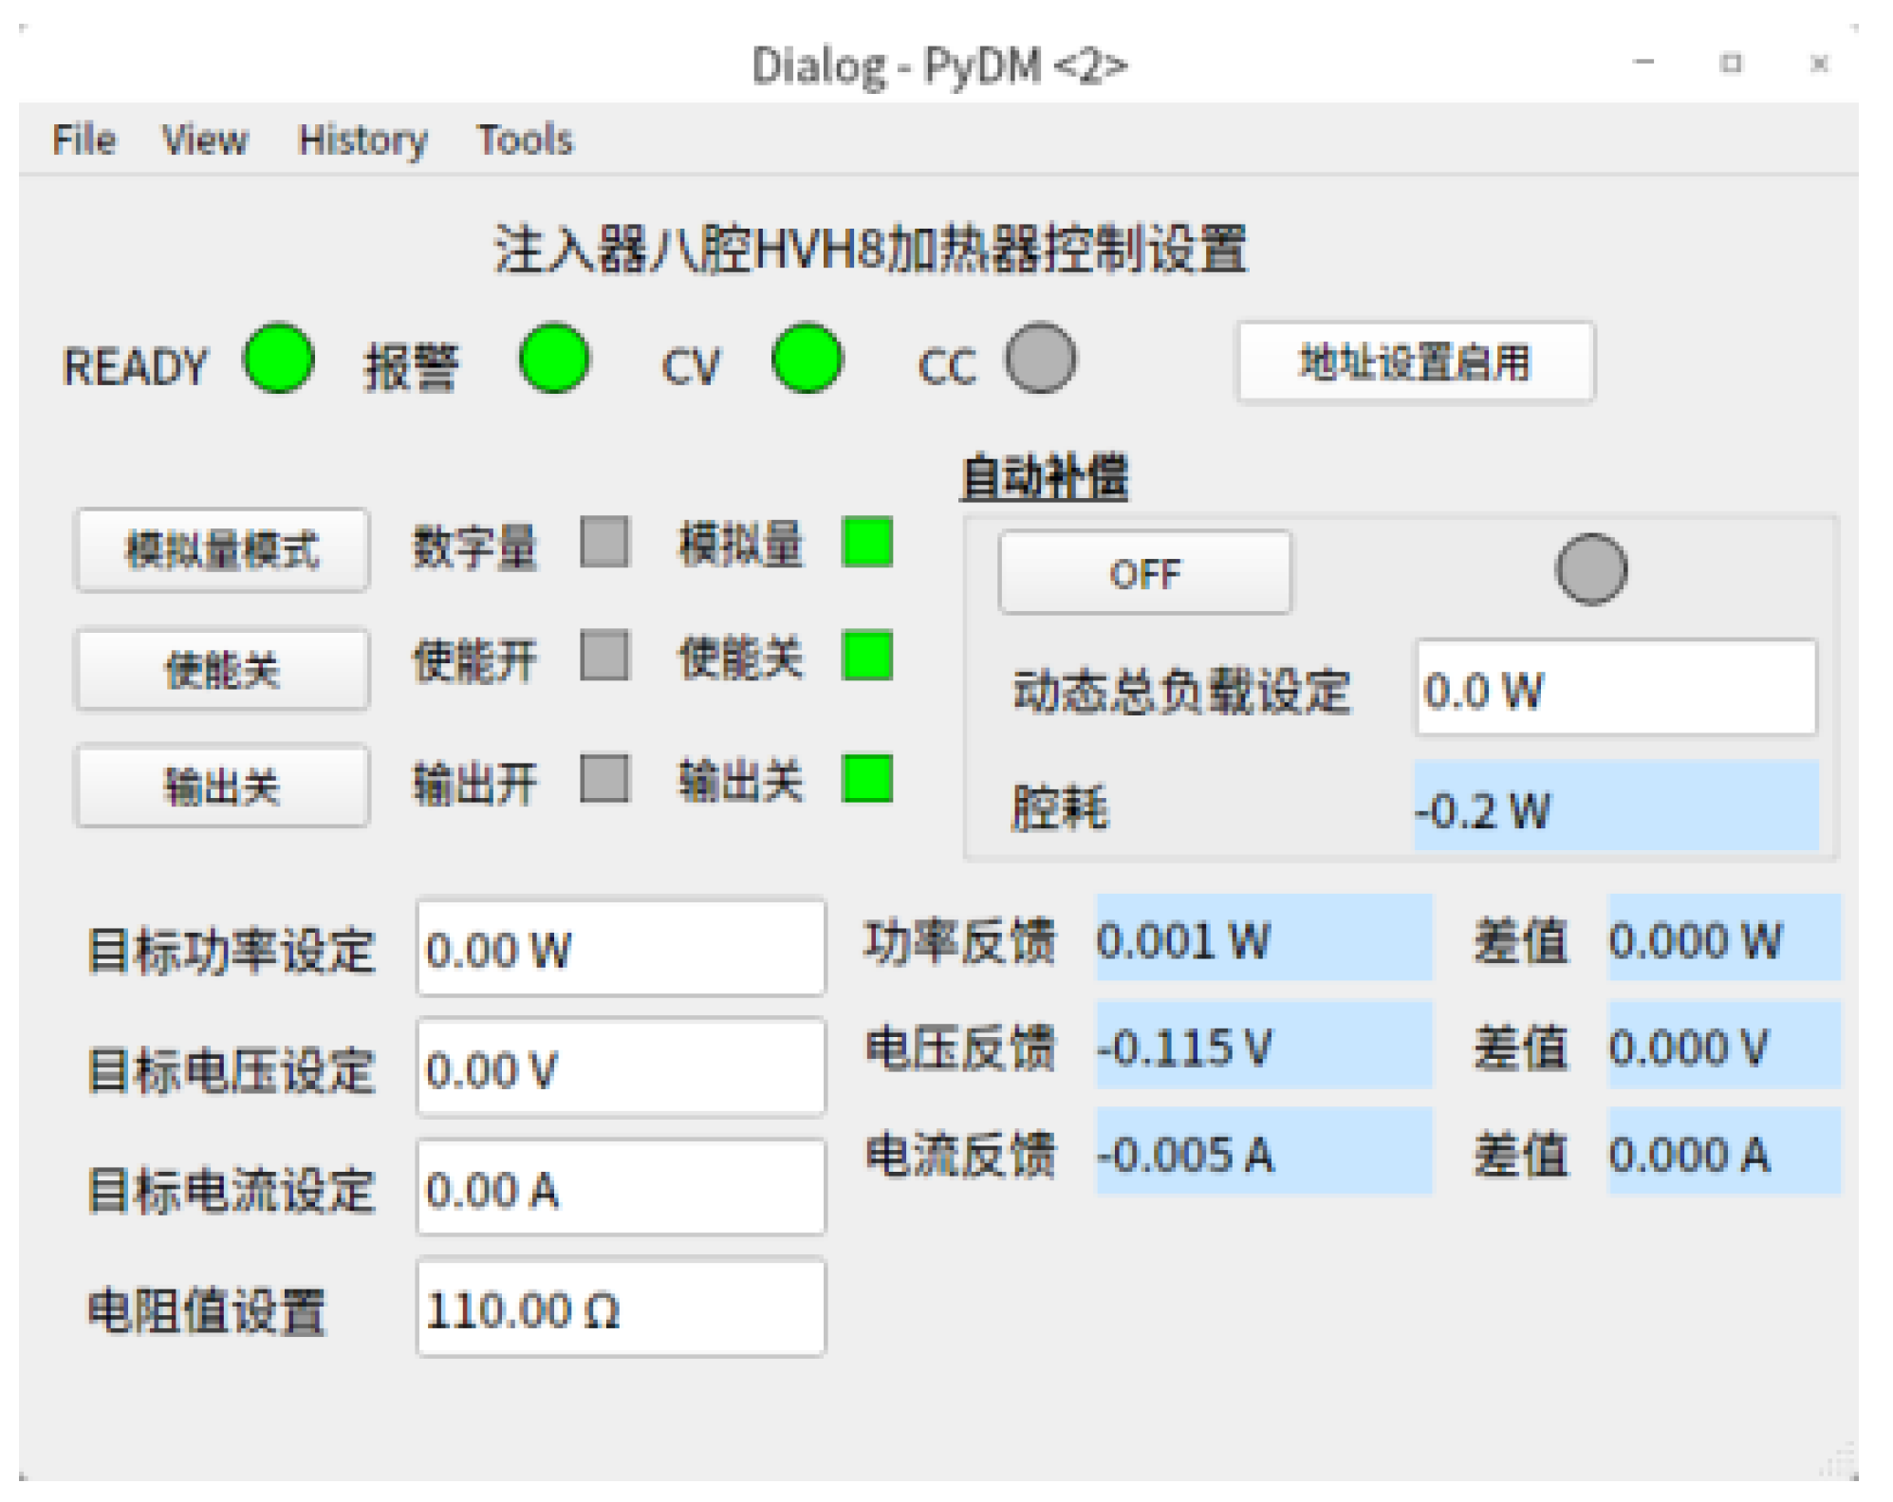The height and width of the screenshot is (1502, 1893).
Task: Click the 电阻值设置 110.00 Ω field
Action: pos(621,1308)
